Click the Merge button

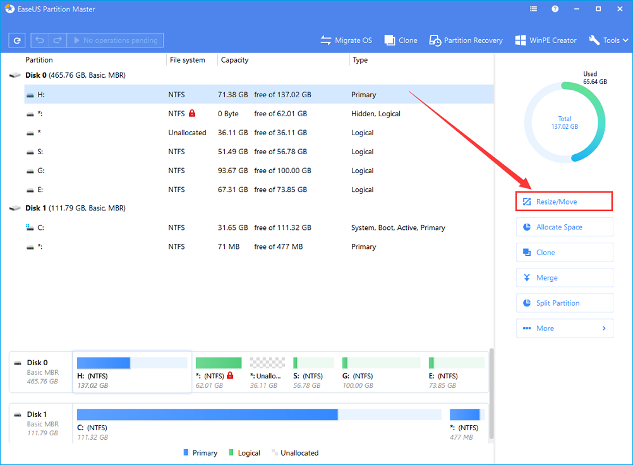[564, 278]
